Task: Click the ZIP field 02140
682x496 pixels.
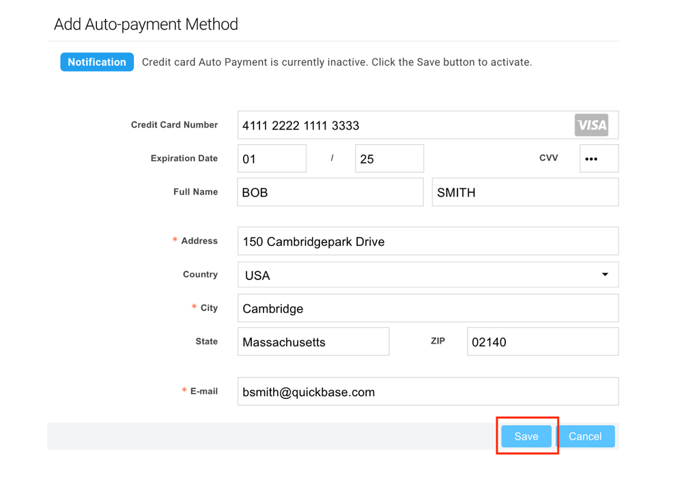Action: click(543, 342)
